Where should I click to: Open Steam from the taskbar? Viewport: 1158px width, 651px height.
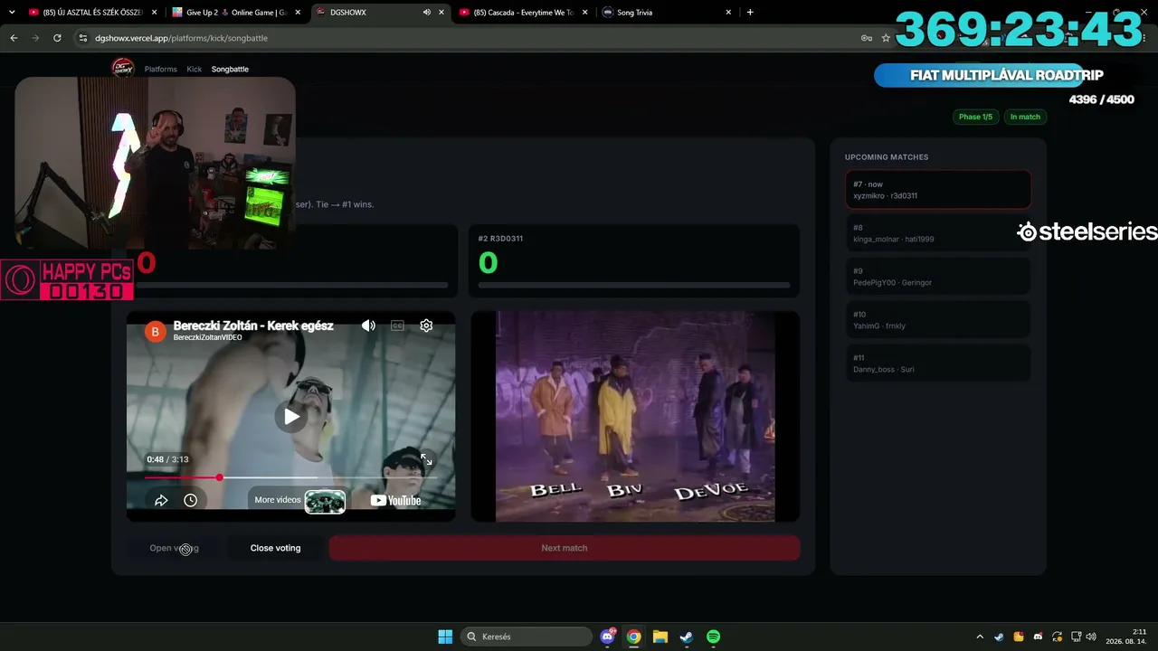687,637
